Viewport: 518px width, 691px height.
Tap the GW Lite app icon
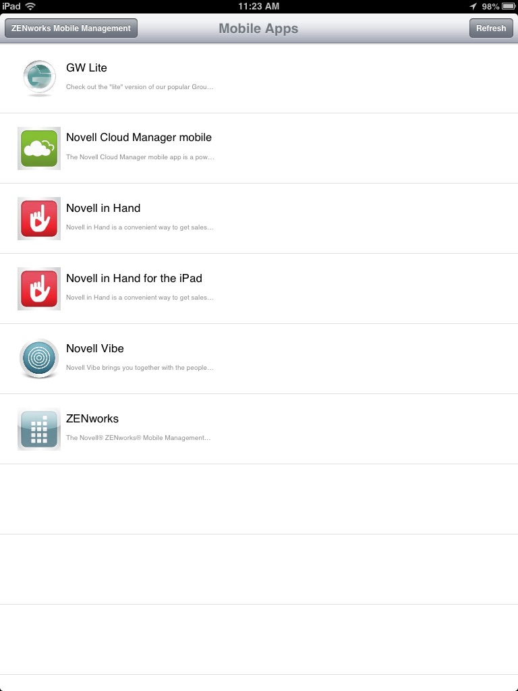(x=39, y=78)
